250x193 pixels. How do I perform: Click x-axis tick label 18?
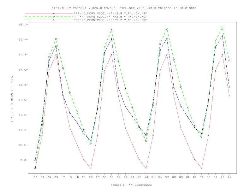click(77, 177)
